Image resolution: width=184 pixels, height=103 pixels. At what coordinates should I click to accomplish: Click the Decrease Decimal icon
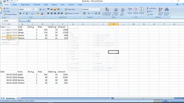[x=99, y=13]
